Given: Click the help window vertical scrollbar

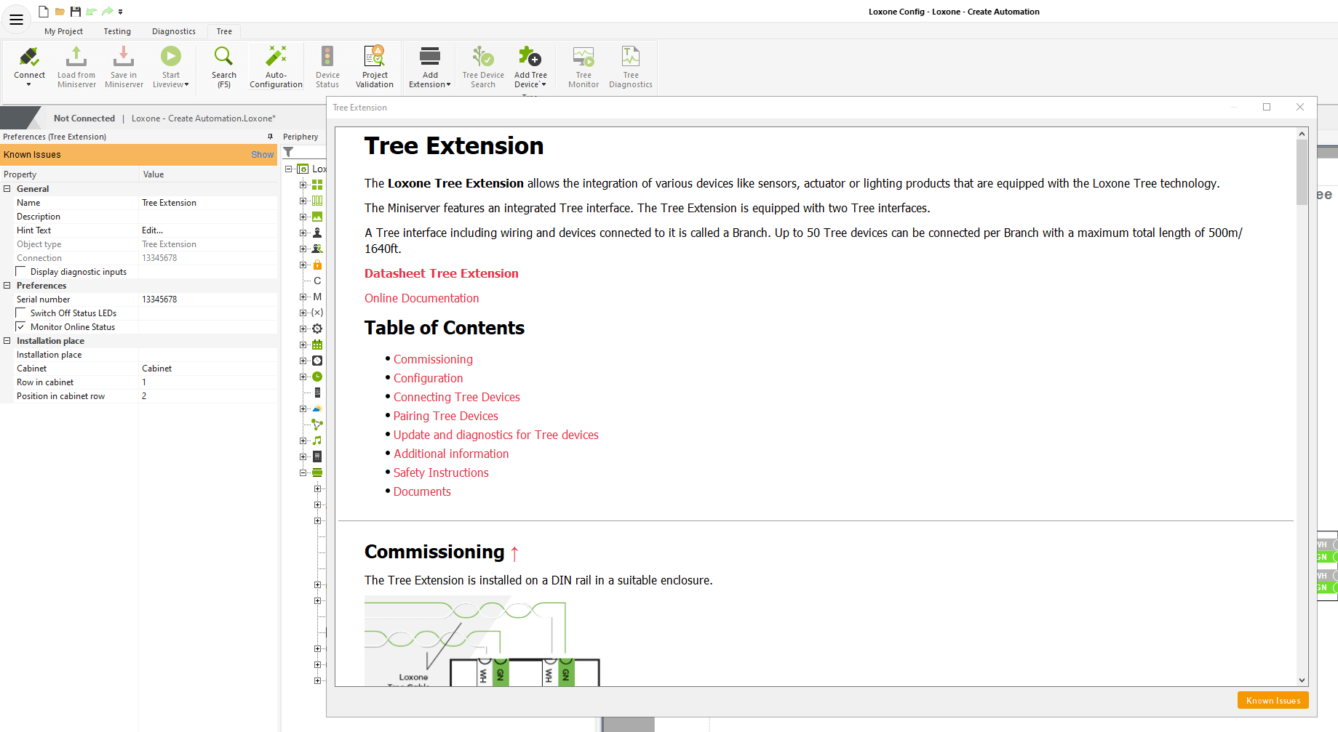Looking at the screenshot, I should 1302,407.
